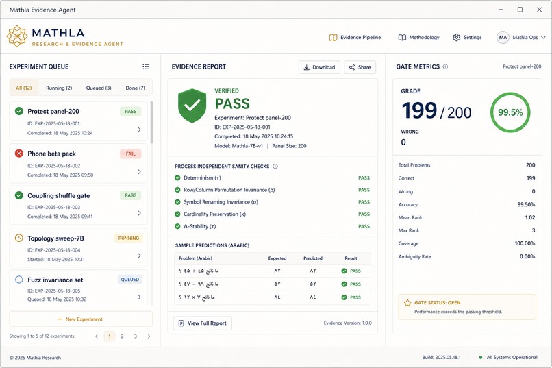Click the Coverage value 100.00%
The image size is (552, 368).
525,243
